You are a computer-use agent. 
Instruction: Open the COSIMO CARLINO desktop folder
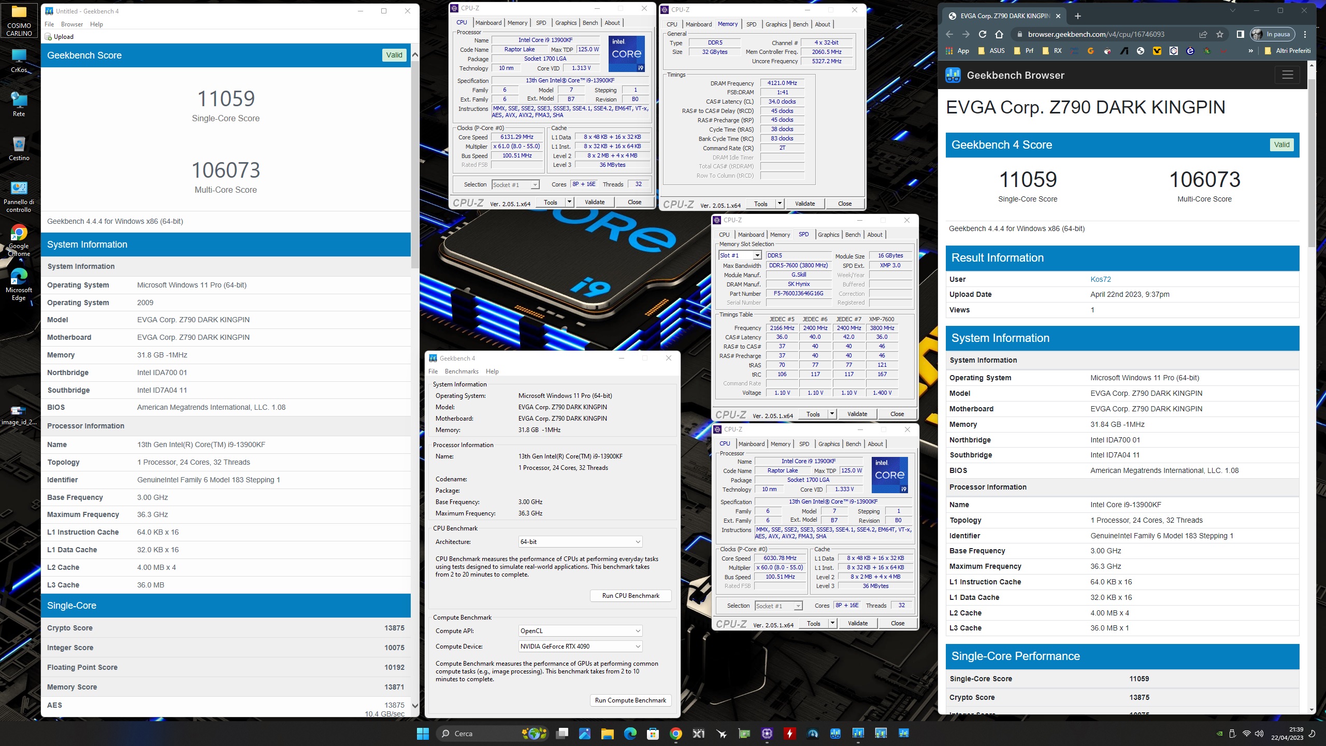tap(19, 21)
